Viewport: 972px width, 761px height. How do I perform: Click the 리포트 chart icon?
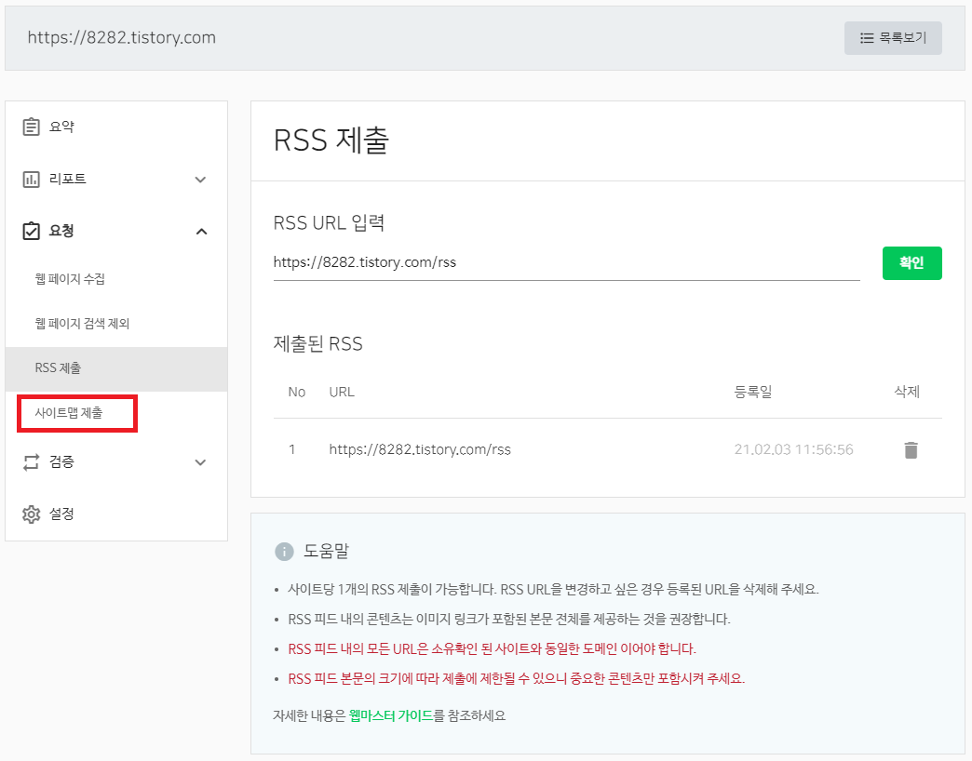point(31,179)
